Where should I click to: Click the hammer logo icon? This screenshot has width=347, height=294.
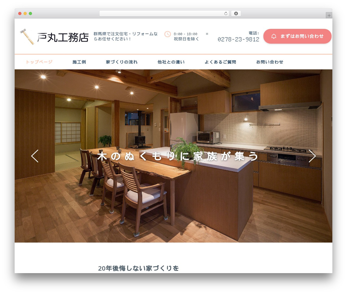pyautogui.click(x=27, y=37)
